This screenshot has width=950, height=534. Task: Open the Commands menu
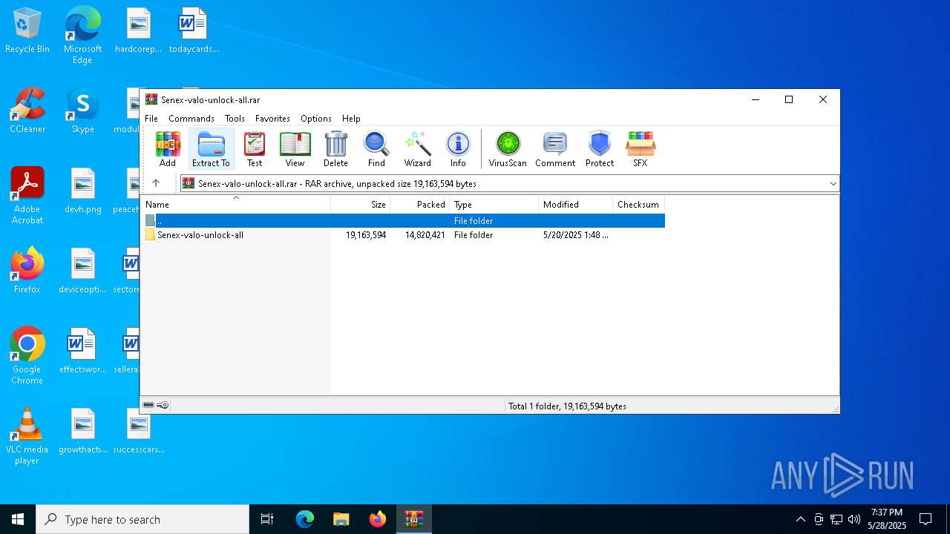point(191,119)
